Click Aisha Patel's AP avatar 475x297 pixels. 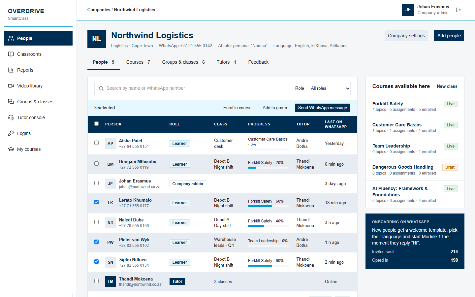click(x=111, y=144)
